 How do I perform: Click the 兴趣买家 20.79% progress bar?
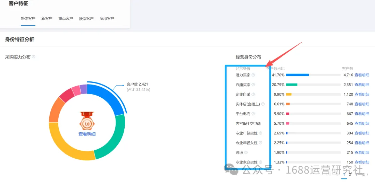(313, 85)
